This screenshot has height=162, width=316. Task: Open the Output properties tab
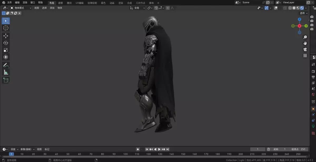click(313, 77)
